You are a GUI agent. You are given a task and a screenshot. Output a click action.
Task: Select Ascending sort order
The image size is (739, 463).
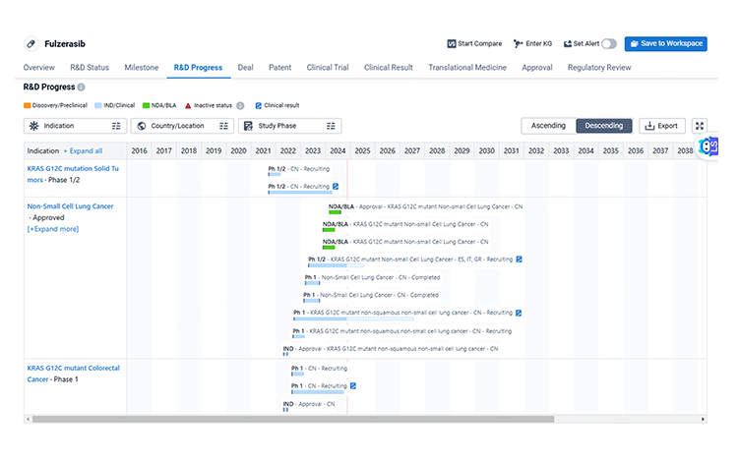[548, 126]
